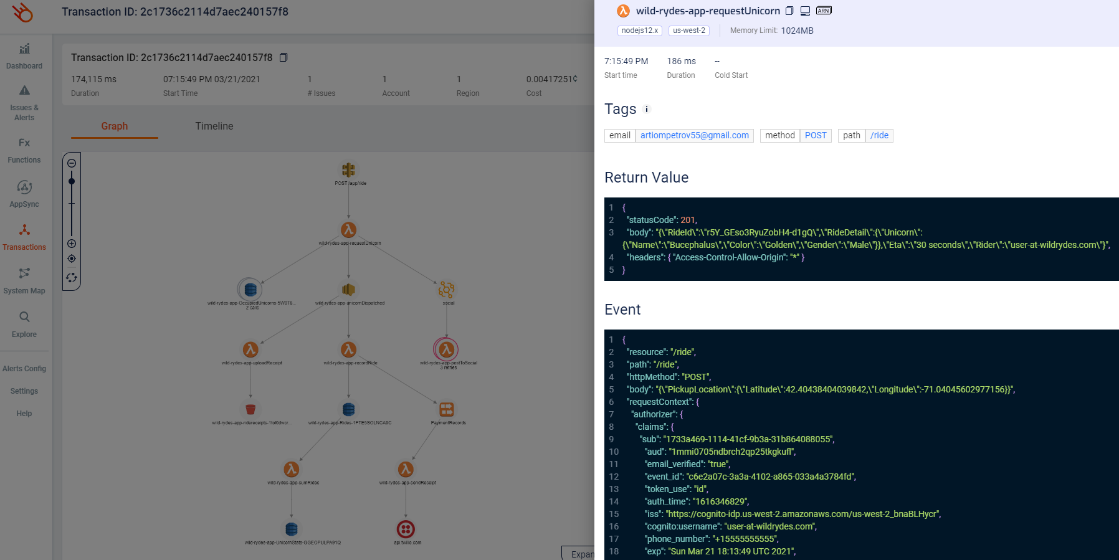Click the Memory Limit 1024MB text
The image size is (1119, 560).
771,31
